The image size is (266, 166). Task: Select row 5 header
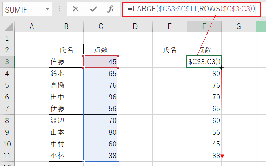pyautogui.click(x=7, y=85)
